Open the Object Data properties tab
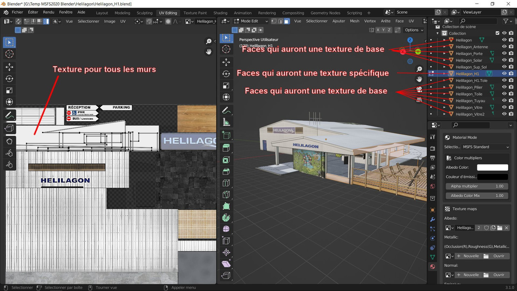 [433, 257]
